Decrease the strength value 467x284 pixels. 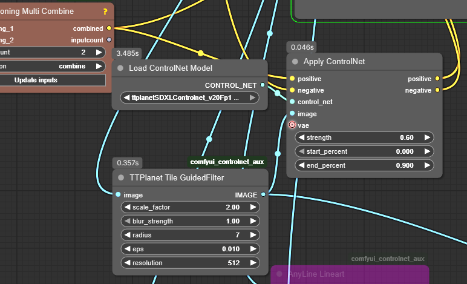click(301, 137)
